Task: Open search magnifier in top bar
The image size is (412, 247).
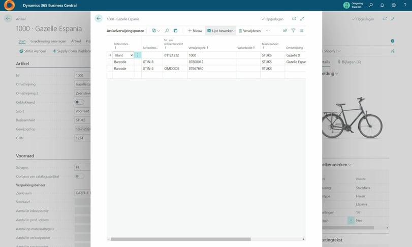Action: 371,5
